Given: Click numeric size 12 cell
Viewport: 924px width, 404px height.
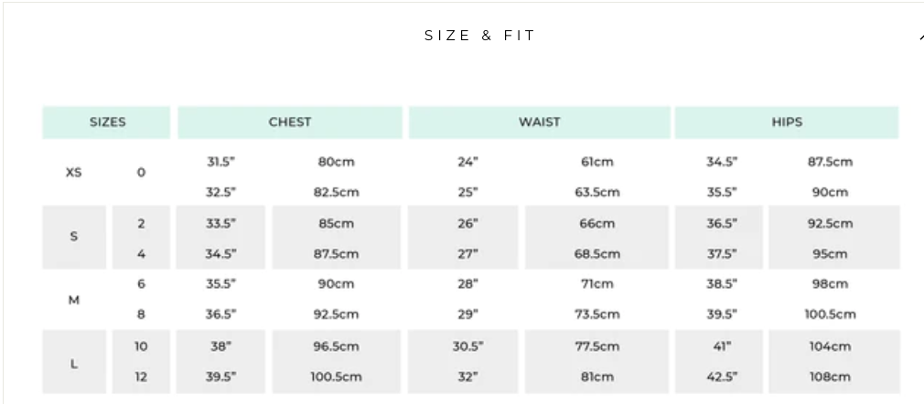Looking at the screenshot, I should (141, 377).
